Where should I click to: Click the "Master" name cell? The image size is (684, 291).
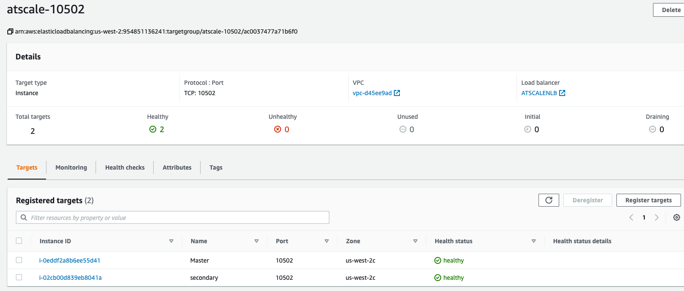pos(200,260)
